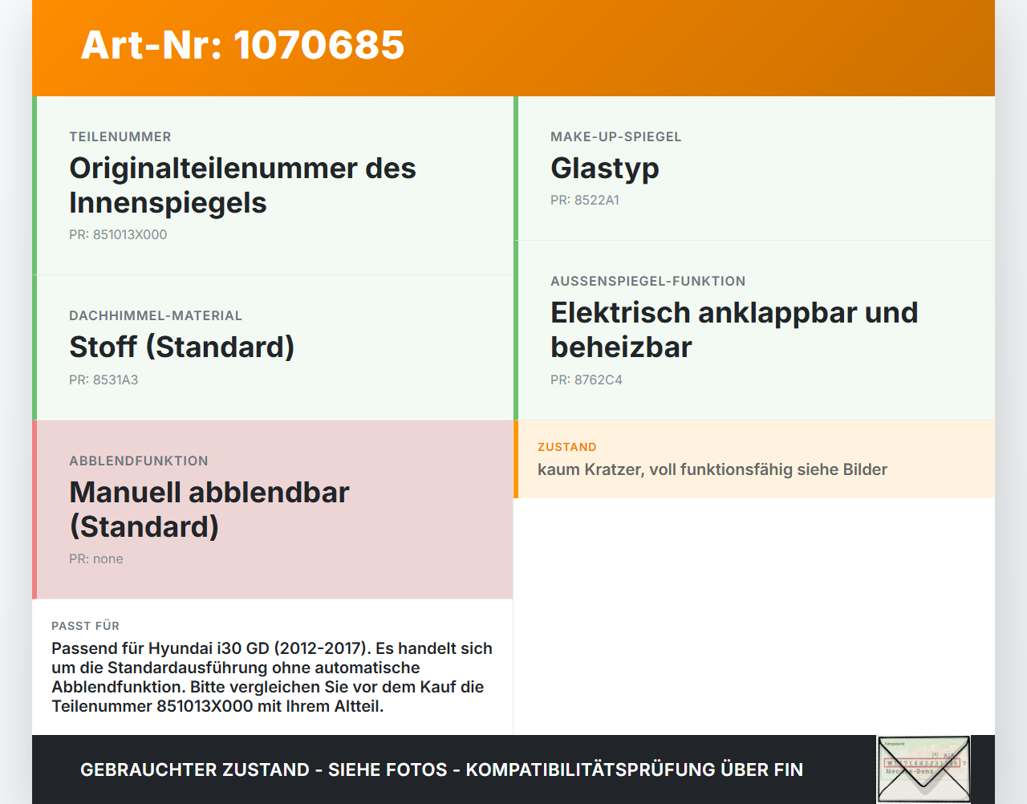
Task: Click the PR: 8762C4 code
Action: [587, 380]
